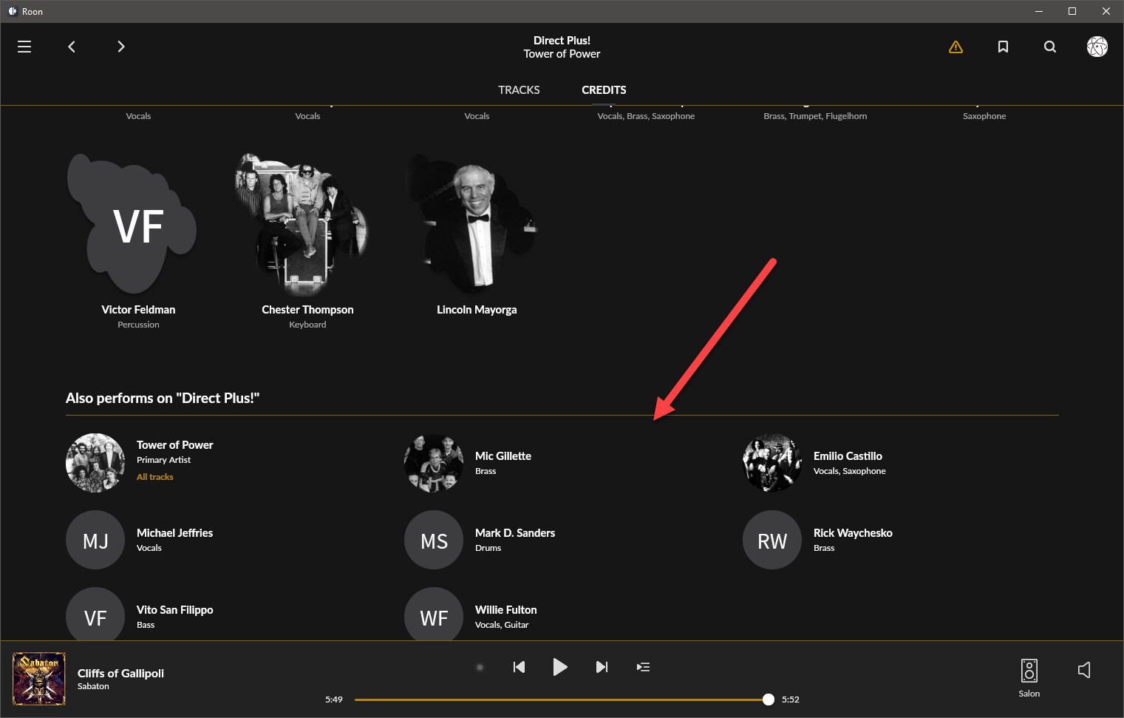The height and width of the screenshot is (718, 1124).
Task: Open Emilio Castillo's name link
Action: tap(848, 456)
